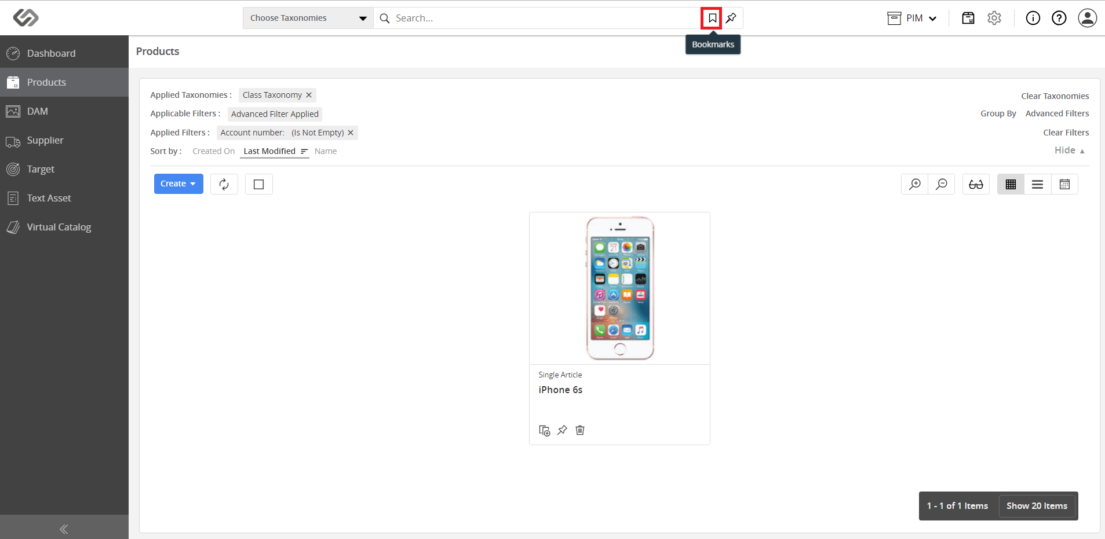Open the help question mark icon
The width and height of the screenshot is (1105, 539).
(x=1059, y=18)
